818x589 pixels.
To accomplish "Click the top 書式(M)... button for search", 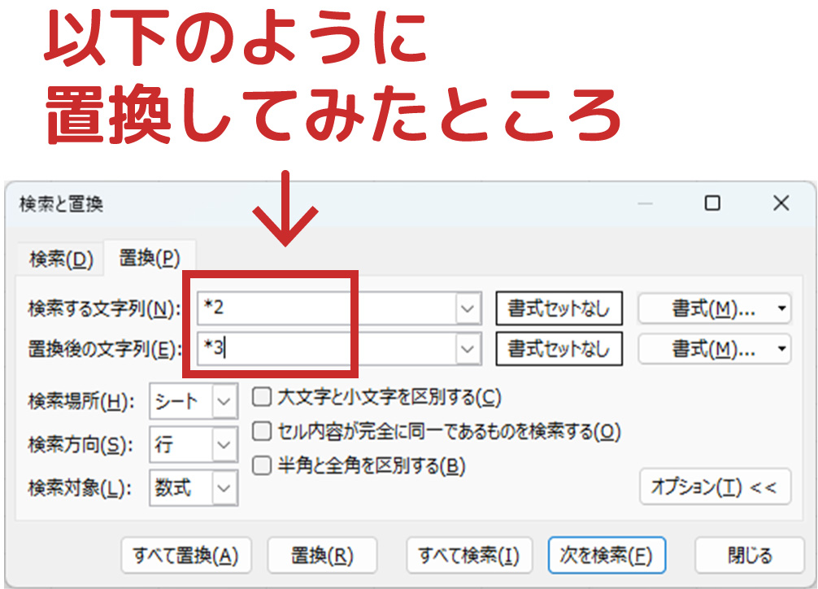I will (x=704, y=308).
